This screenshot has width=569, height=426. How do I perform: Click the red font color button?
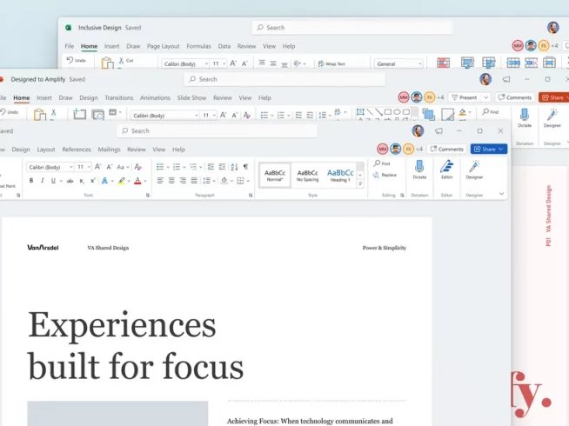point(137,181)
